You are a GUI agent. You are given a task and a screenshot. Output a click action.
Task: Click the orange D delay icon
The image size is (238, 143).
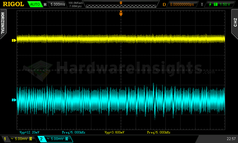164,4
